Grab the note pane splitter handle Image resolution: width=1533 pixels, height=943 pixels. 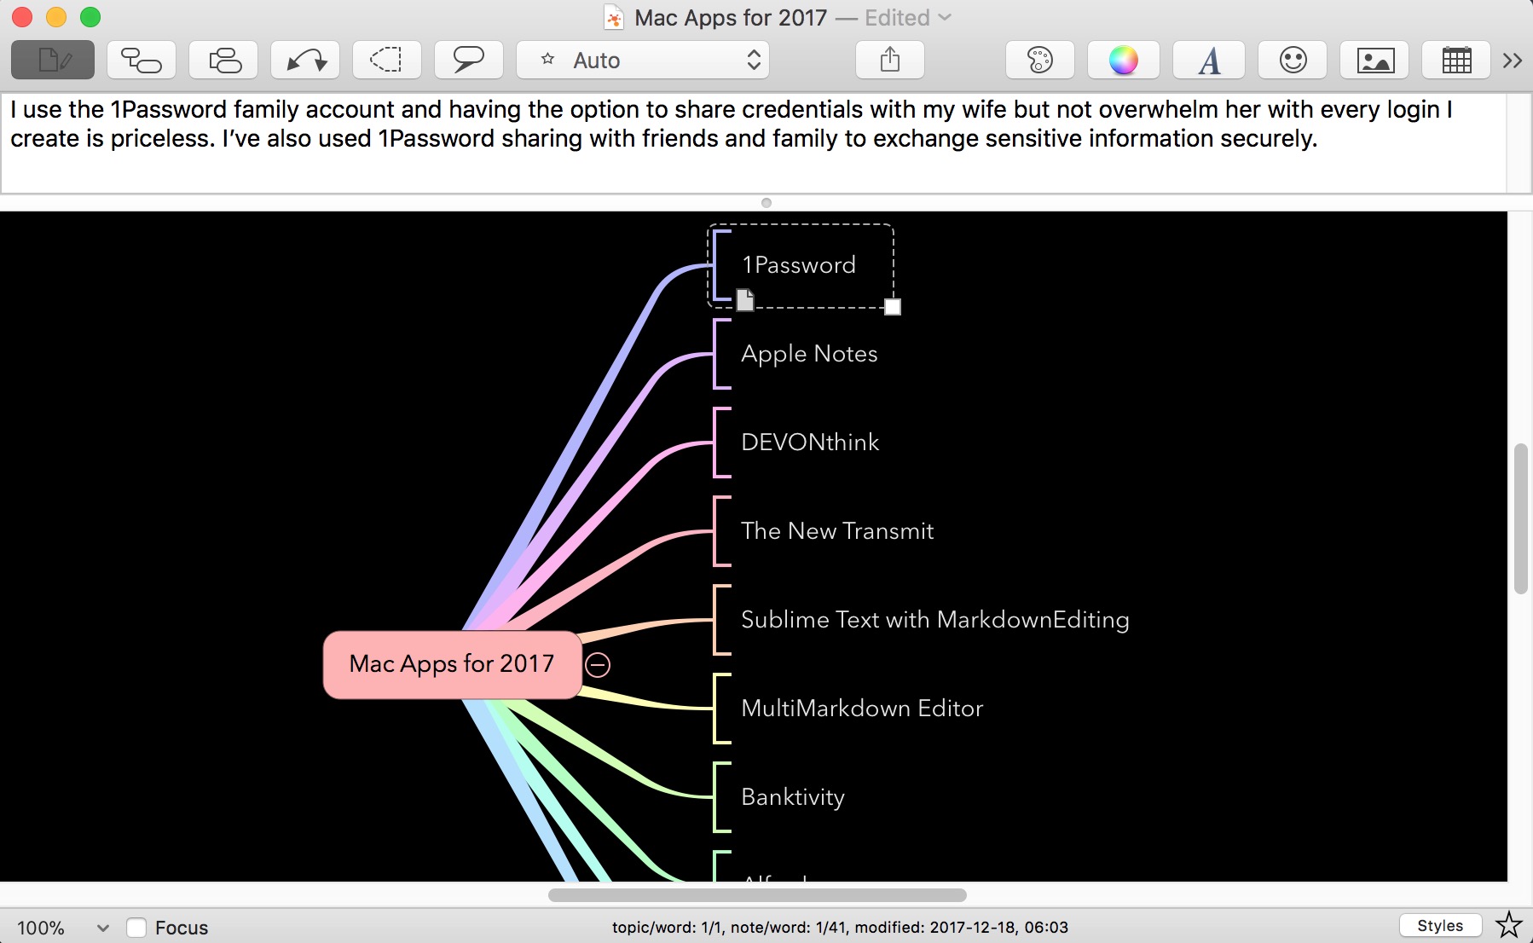click(766, 202)
